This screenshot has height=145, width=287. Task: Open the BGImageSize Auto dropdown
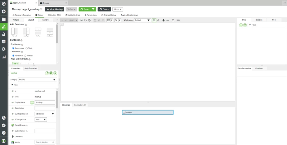click(x=41, y=120)
